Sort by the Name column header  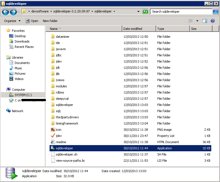click(84, 29)
